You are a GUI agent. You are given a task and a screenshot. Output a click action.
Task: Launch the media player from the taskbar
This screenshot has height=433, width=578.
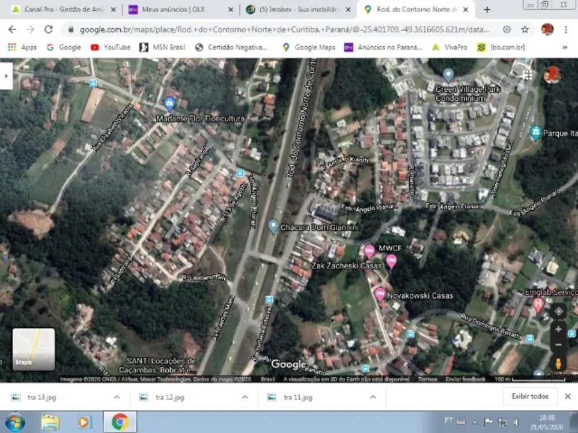pyautogui.click(x=84, y=422)
